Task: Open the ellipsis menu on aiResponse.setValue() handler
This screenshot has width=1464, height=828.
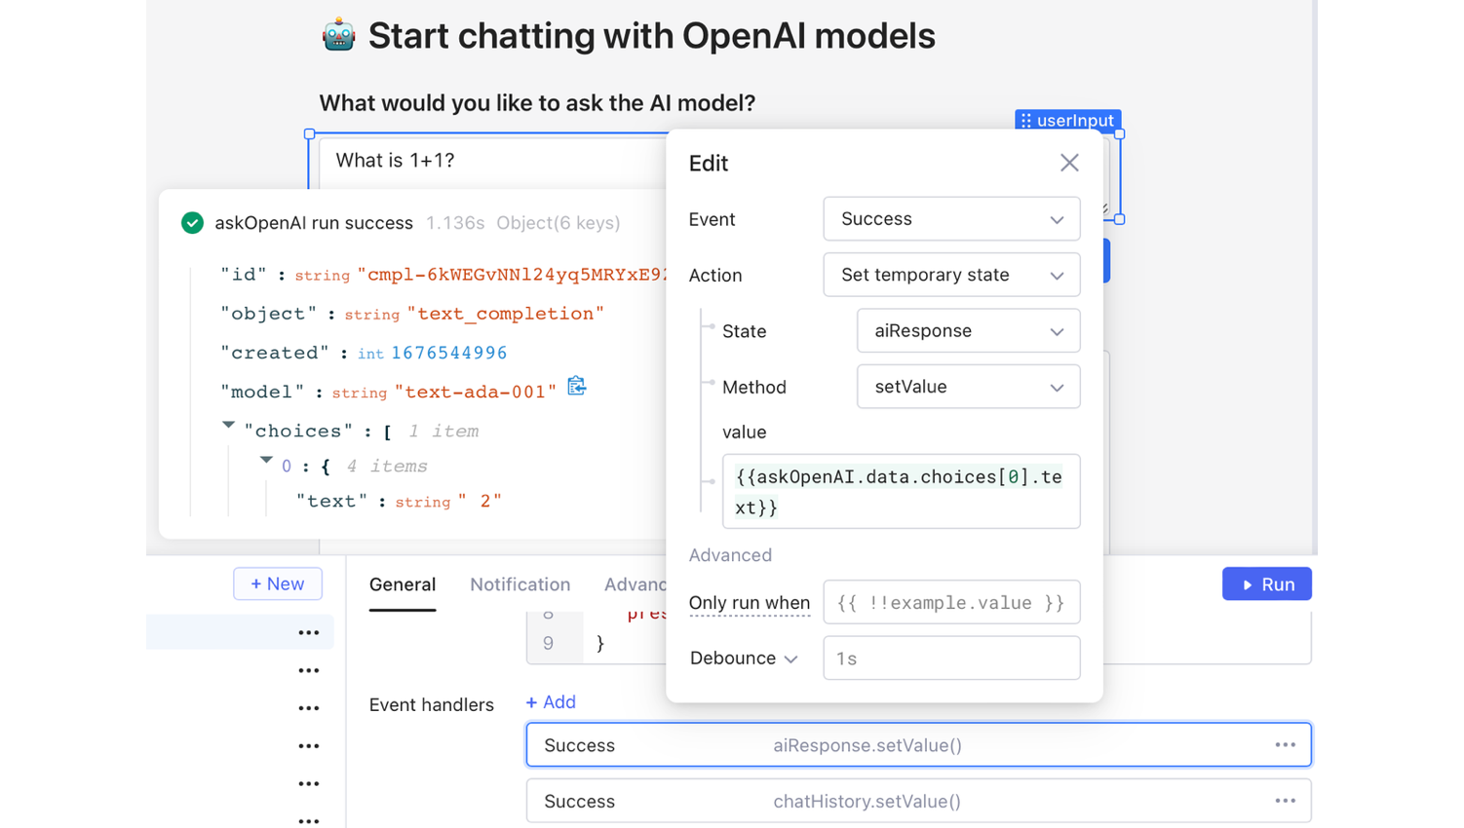Action: pos(1287,744)
